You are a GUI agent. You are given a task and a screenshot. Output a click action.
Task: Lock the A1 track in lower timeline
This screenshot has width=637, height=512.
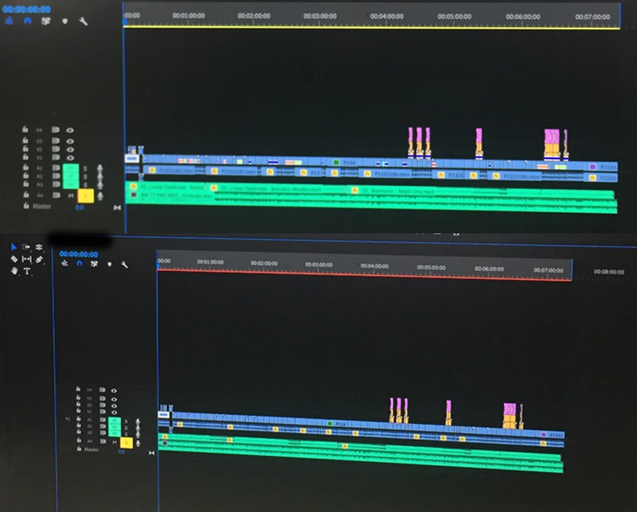click(79, 419)
